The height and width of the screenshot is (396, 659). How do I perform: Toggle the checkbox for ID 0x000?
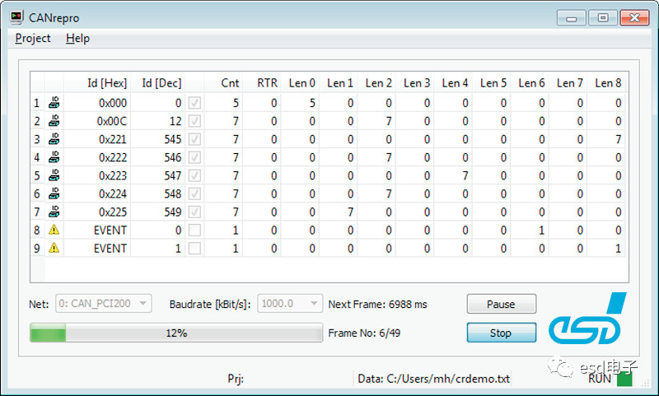194,103
